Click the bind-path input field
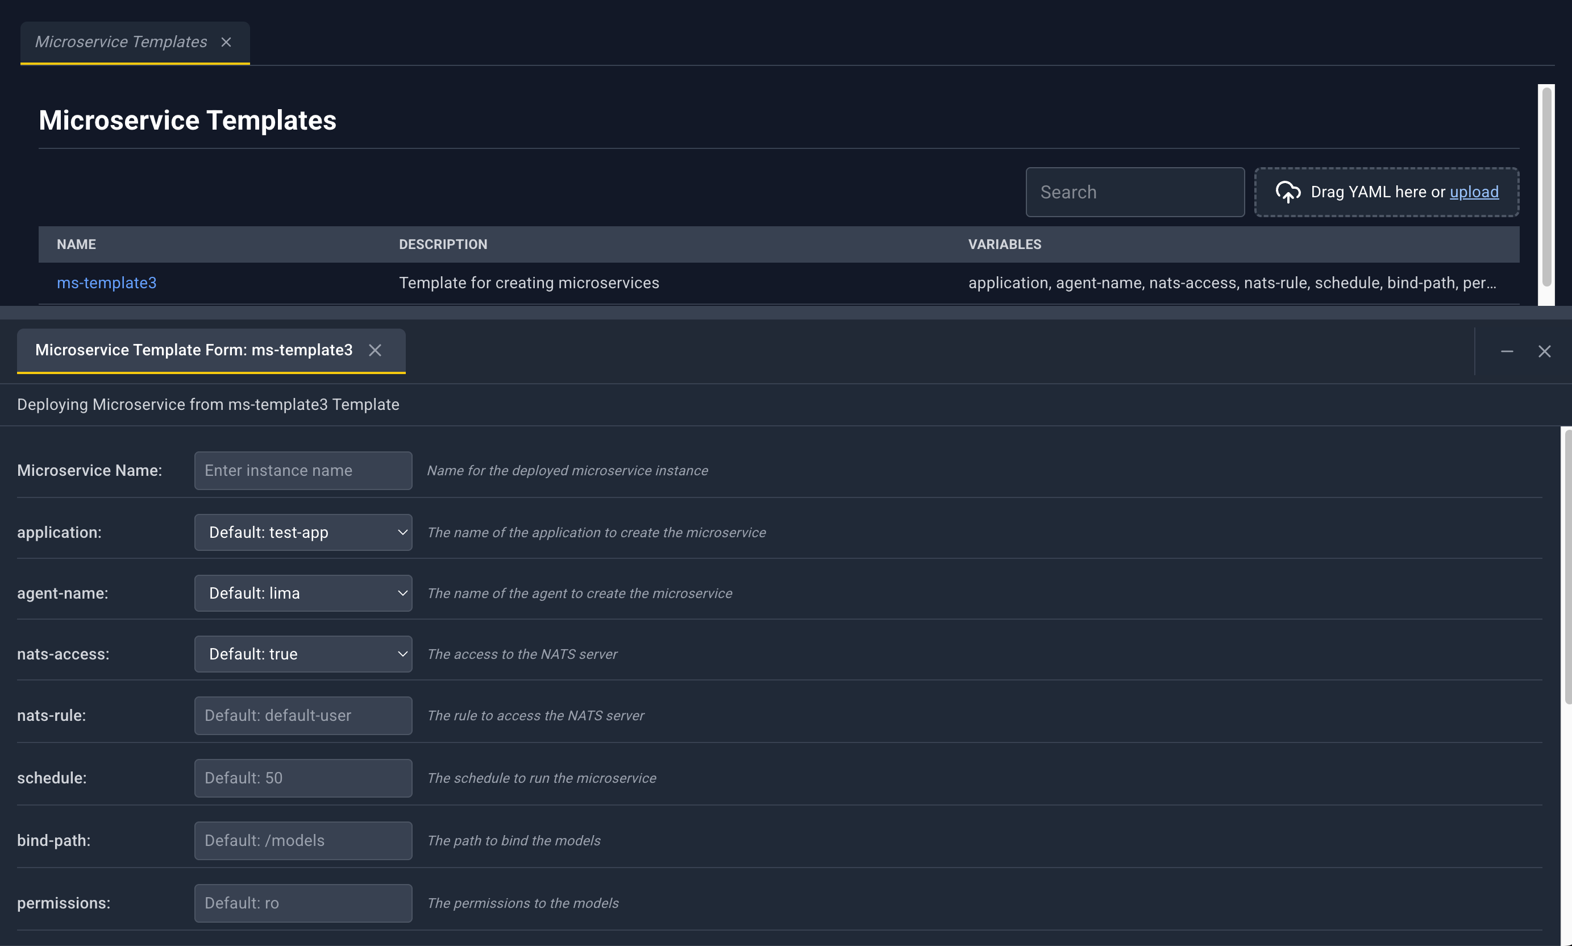 303,840
